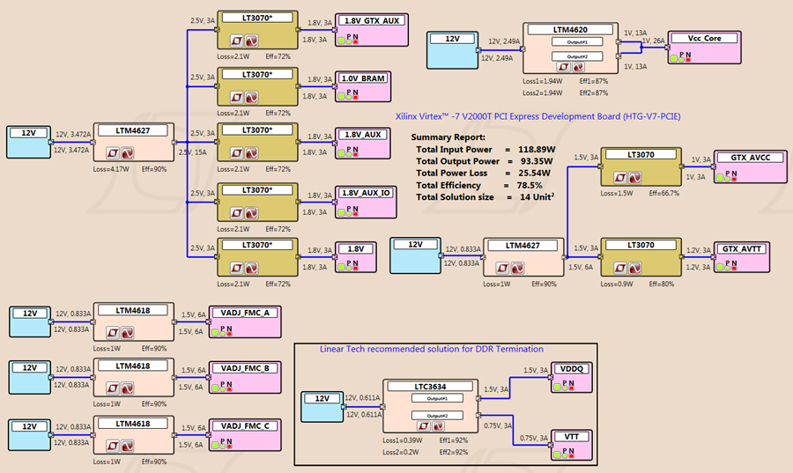Select the 12V source feeding LTM4620
The image size is (793, 473).
click(x=453, y=50)
